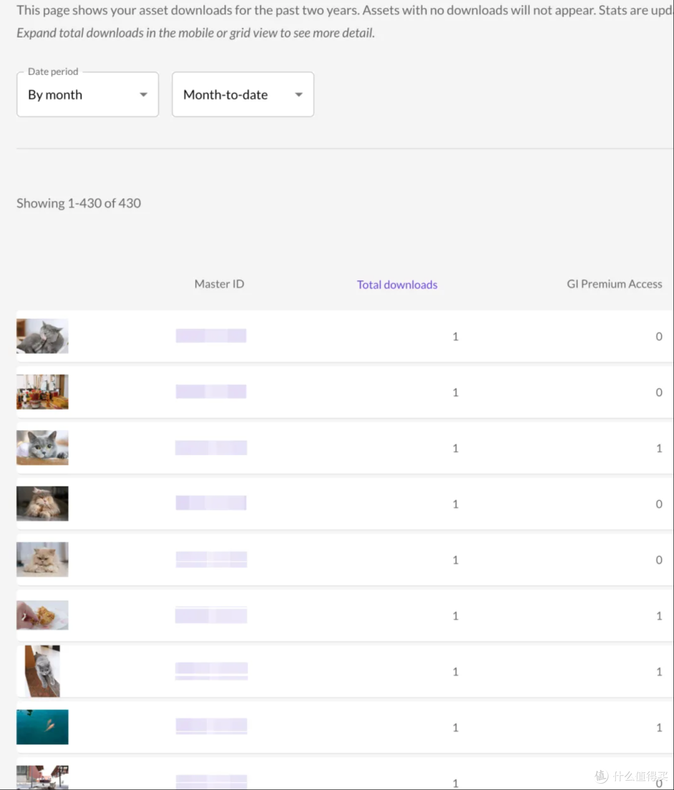Expand the Month-to-date dropdown

243,94
